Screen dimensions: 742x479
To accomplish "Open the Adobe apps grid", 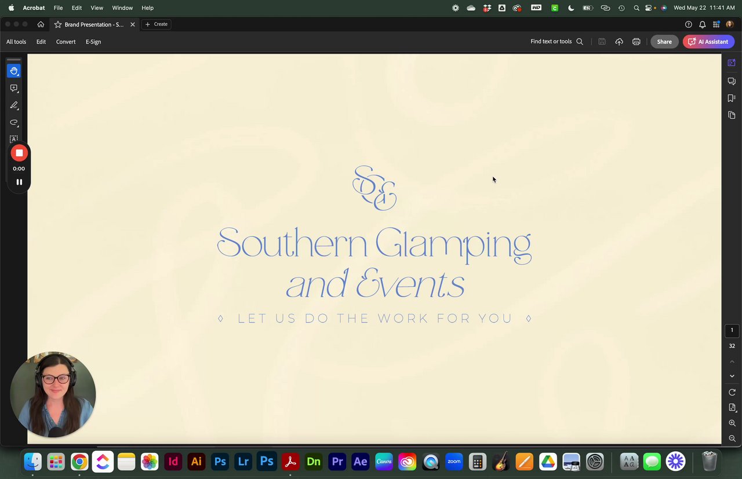I will [x=716, y=24].
